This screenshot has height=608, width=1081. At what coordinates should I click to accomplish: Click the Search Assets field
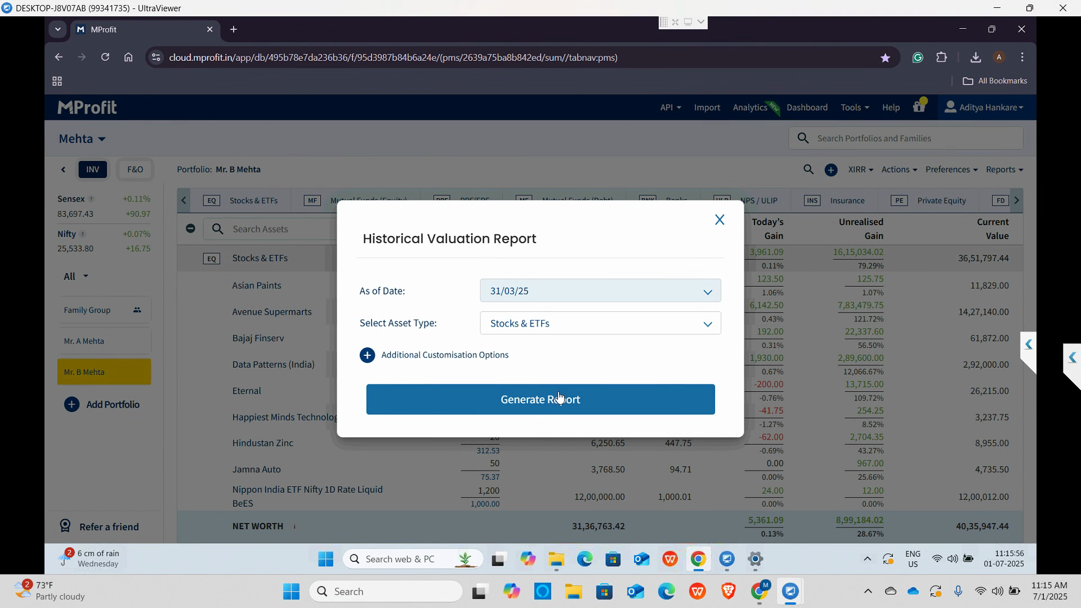coord(270,229)
